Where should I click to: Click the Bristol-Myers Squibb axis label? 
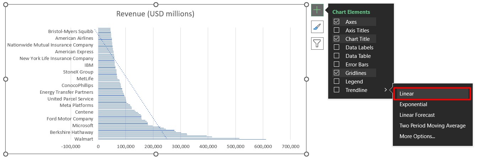(71, 31)
